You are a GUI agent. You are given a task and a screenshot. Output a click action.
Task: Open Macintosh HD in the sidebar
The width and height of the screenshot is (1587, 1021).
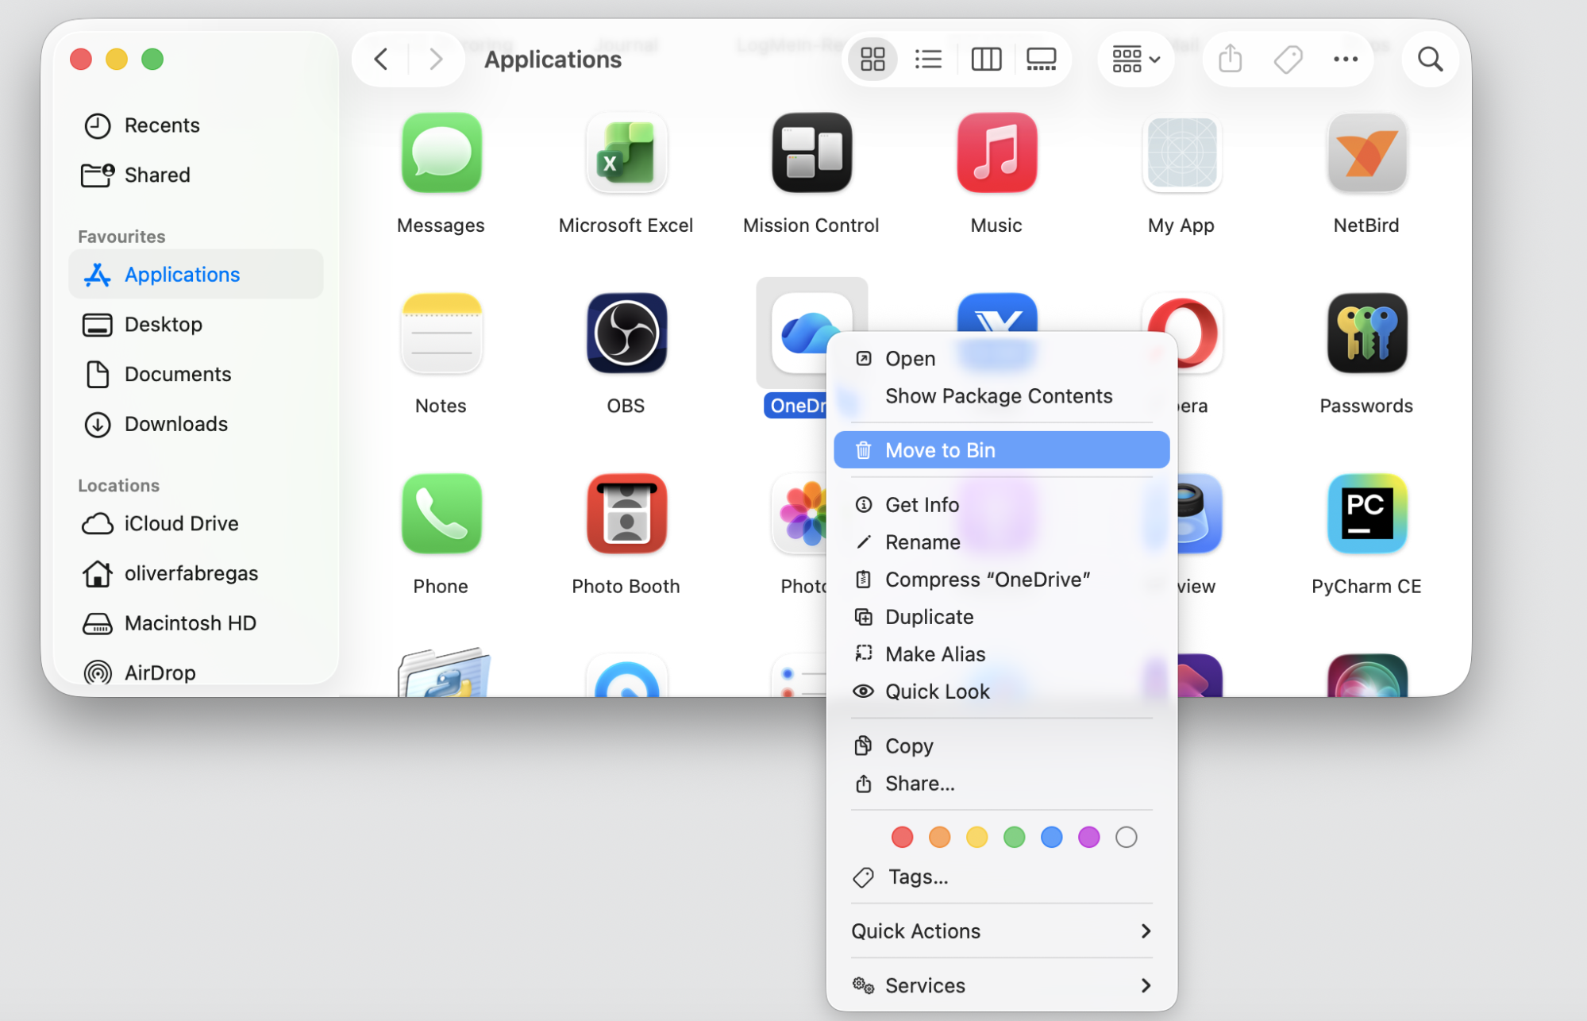tap(195, 623)
